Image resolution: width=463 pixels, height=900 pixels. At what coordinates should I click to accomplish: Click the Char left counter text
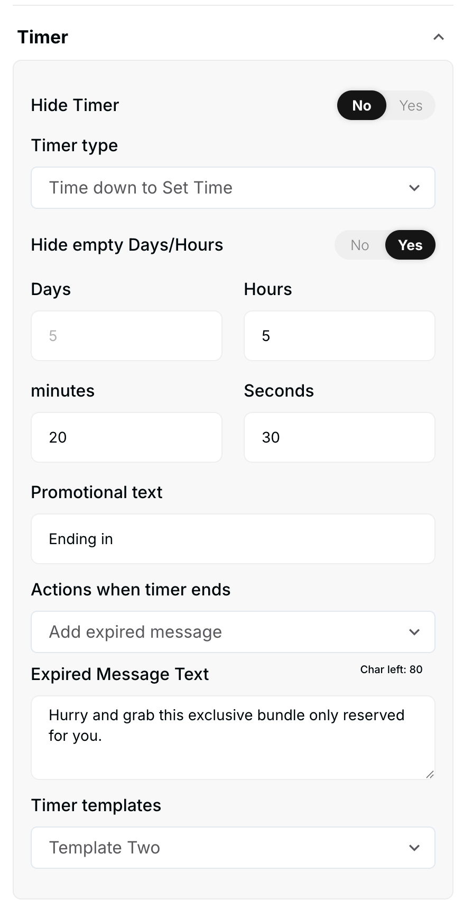coord(391,669)
